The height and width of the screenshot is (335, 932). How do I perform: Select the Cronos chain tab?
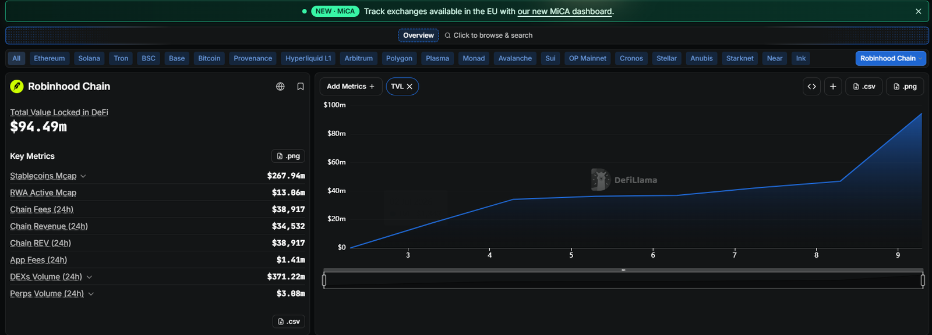click(631, 58)
